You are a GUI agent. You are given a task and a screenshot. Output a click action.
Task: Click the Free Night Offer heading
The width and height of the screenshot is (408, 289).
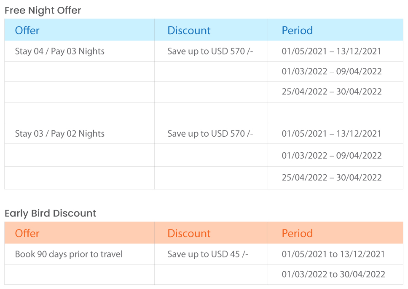coord(43,11)
